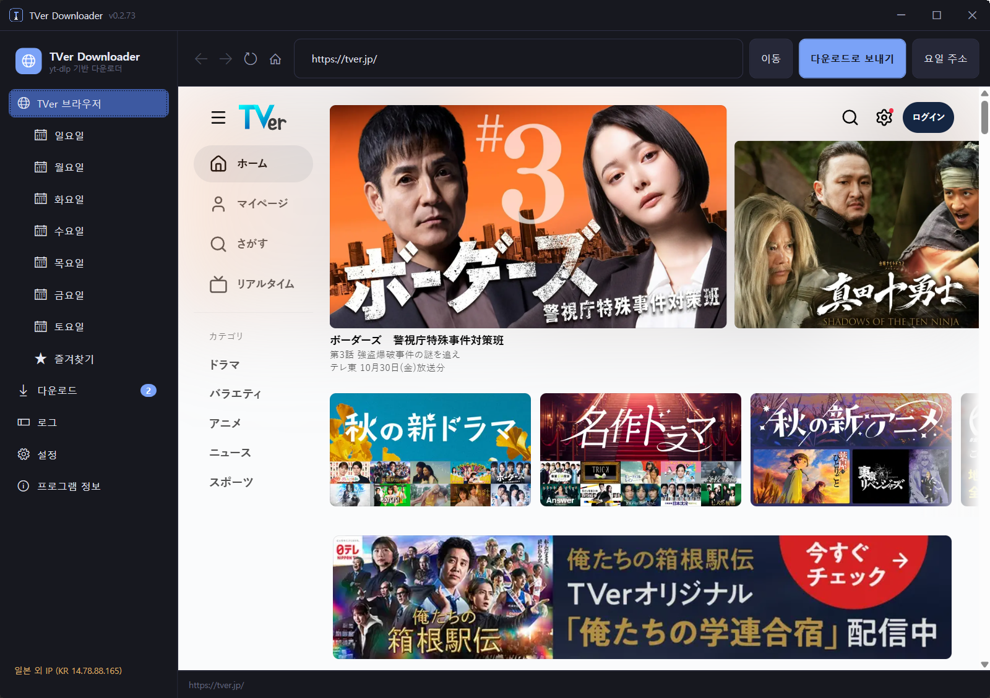Go forward with the right arrow icon
Viewport: 990px width, 698px height.
pos(226,59)
